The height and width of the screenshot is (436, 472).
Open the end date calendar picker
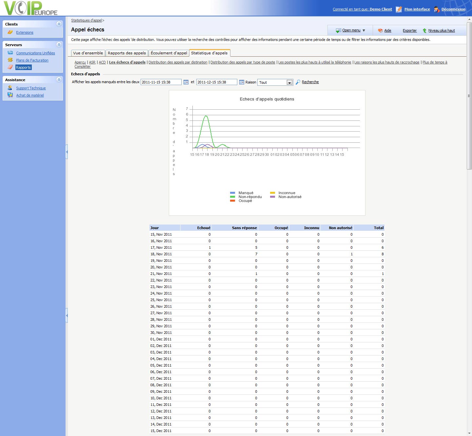click(242, 82)
